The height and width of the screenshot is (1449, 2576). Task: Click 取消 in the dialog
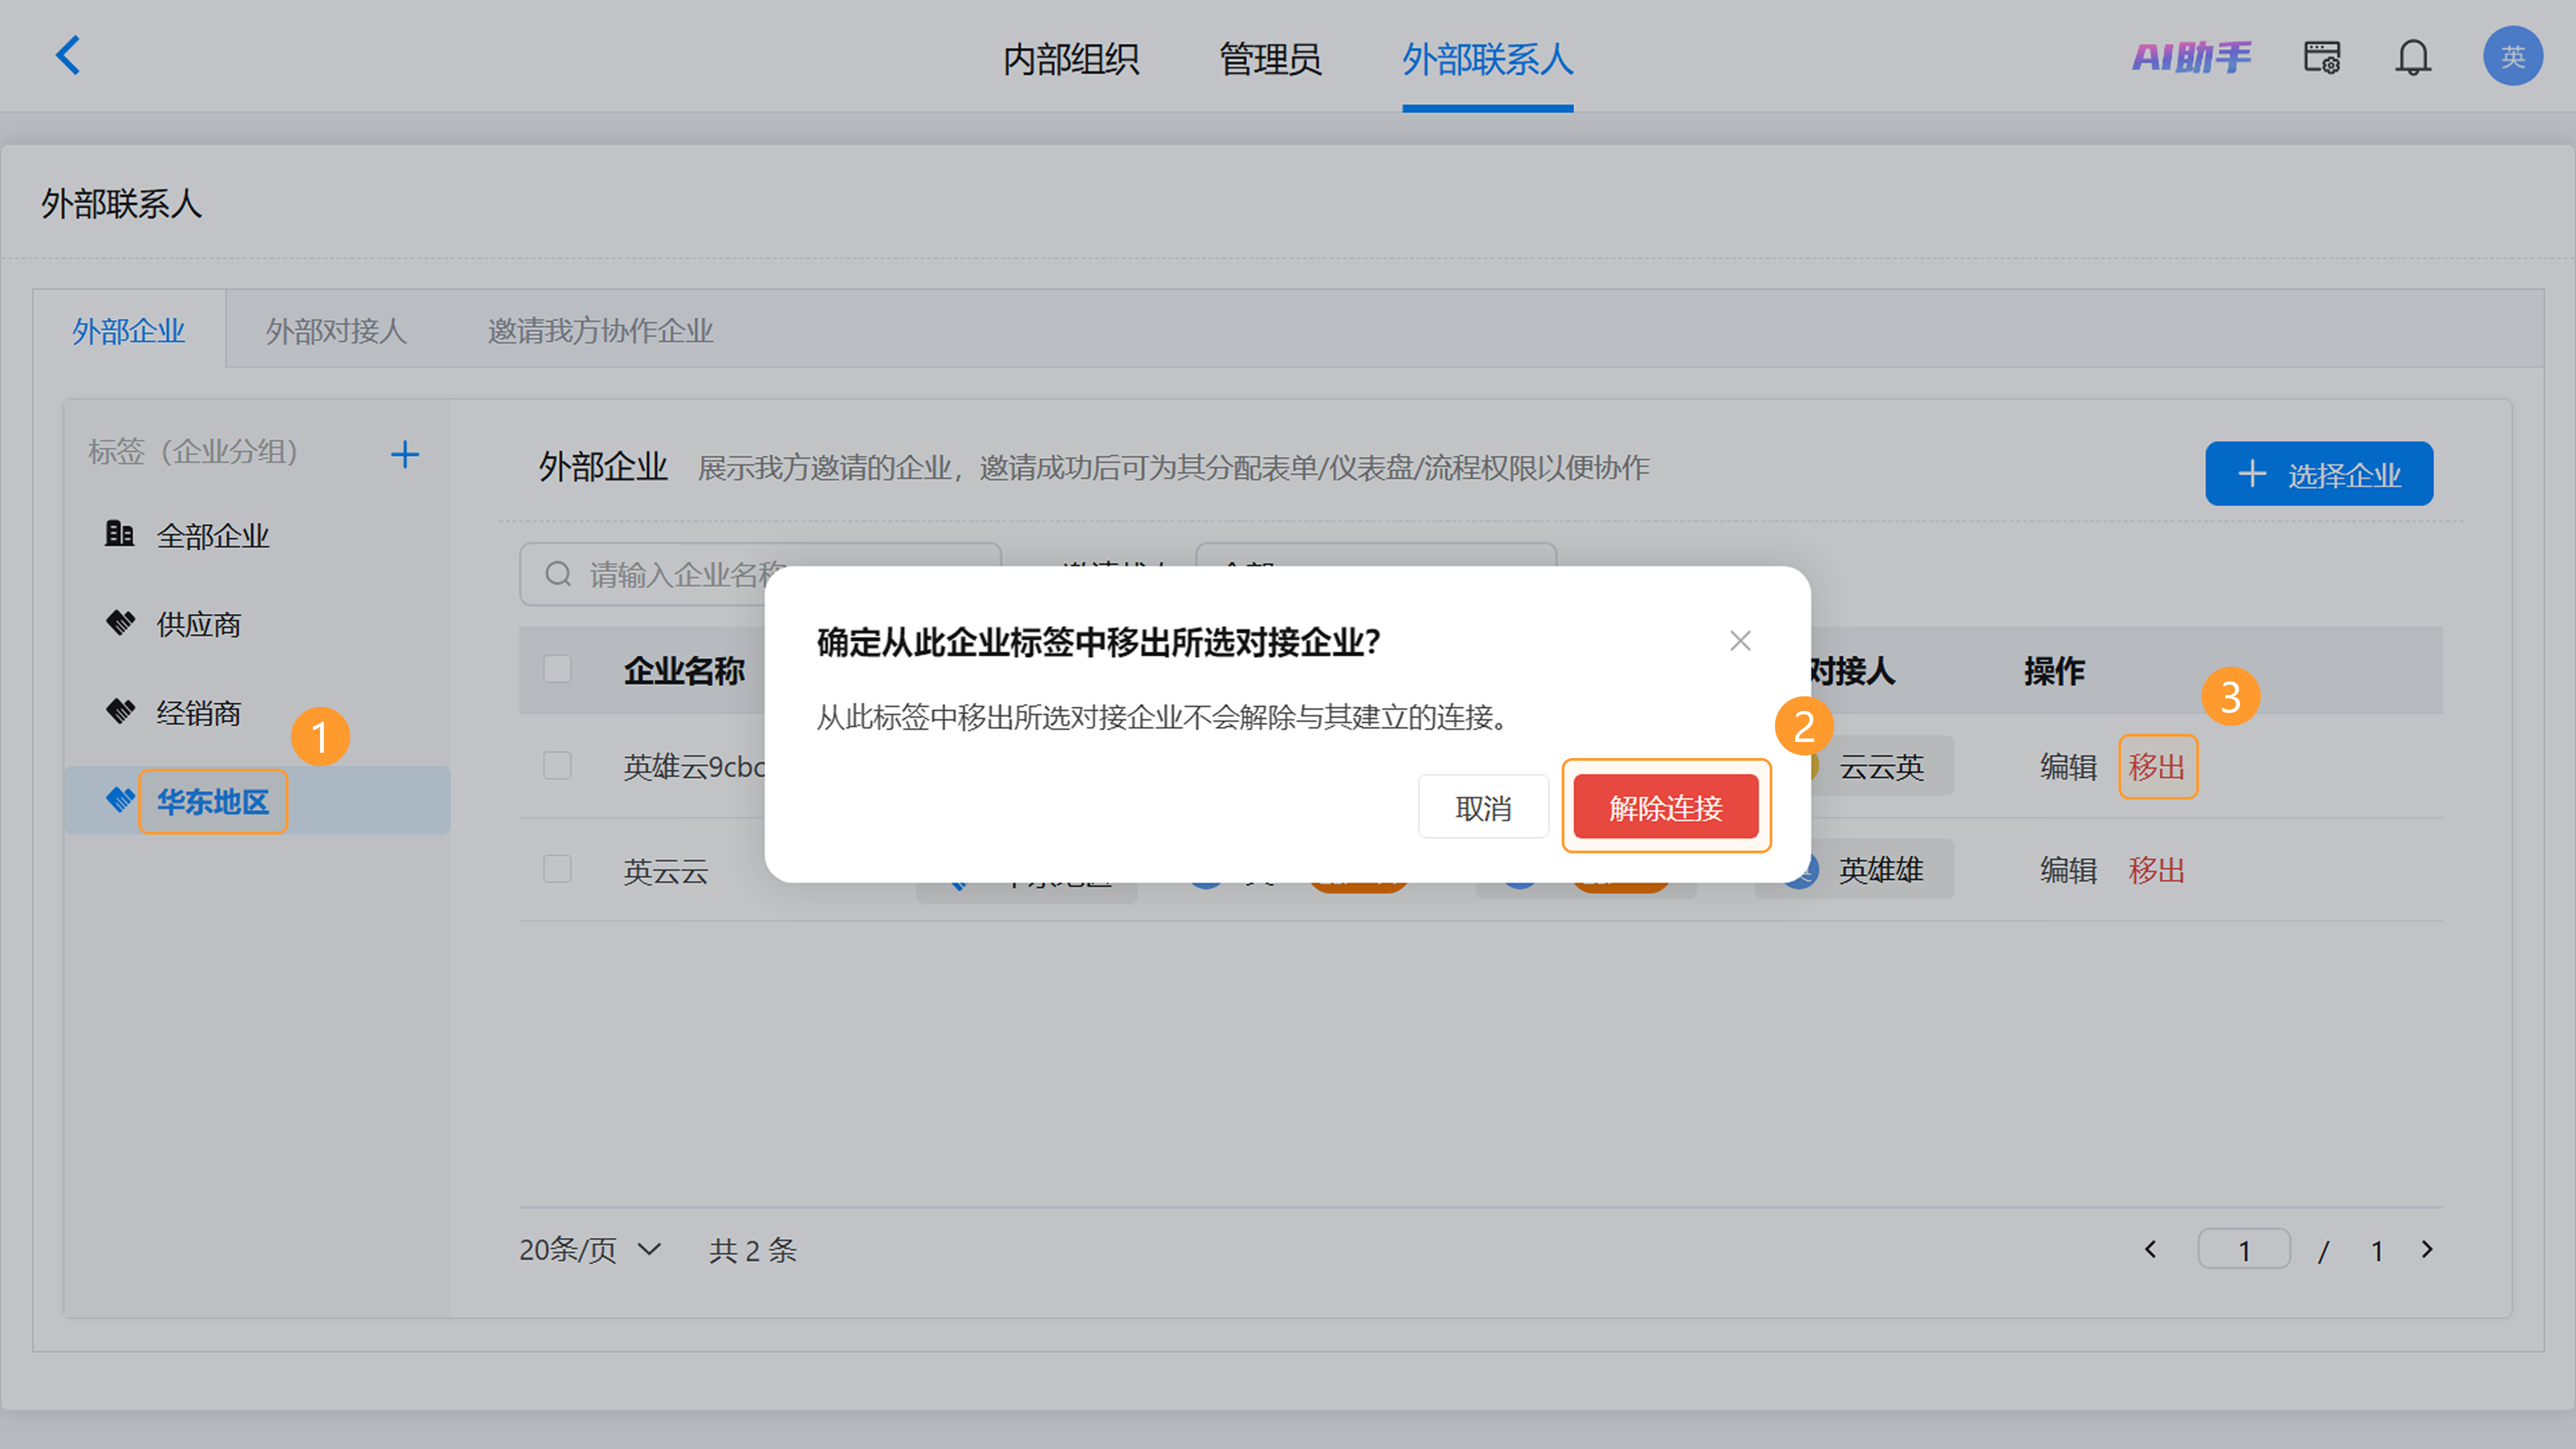[1483, 807]
